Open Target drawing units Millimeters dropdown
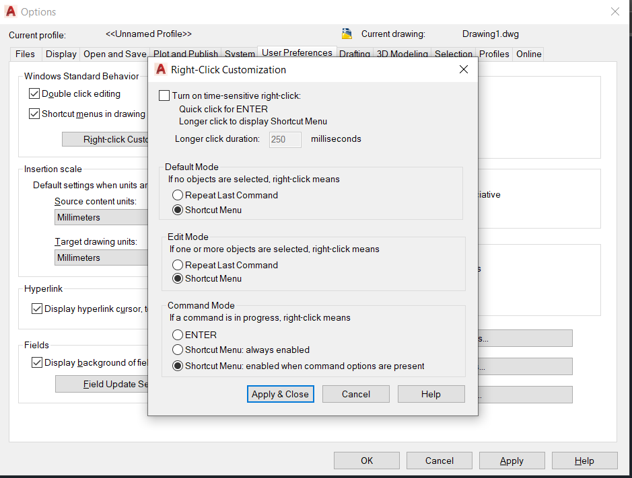This screenshot has height=478, width=632. [x=101, y=257]
